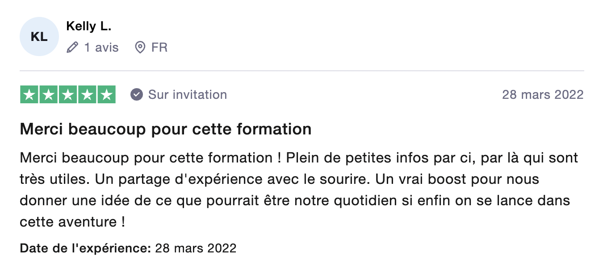
Task: Click the location pin icon
Action: tap(140, 48)
